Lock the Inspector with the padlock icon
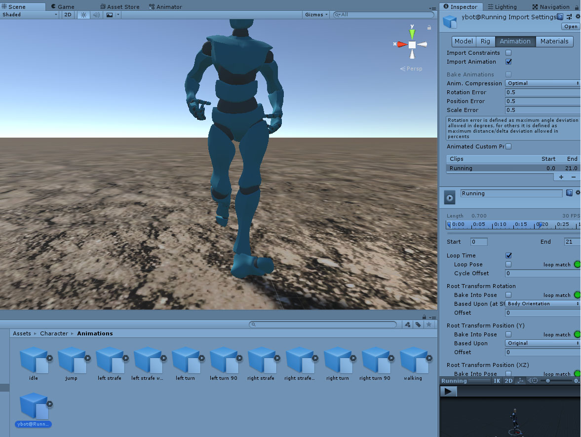The image size is (581, 437). pos(577,7)
